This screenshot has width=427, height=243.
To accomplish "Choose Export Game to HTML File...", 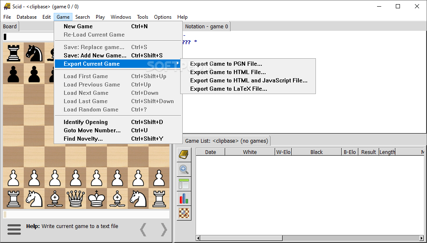I will pos(248,72).
